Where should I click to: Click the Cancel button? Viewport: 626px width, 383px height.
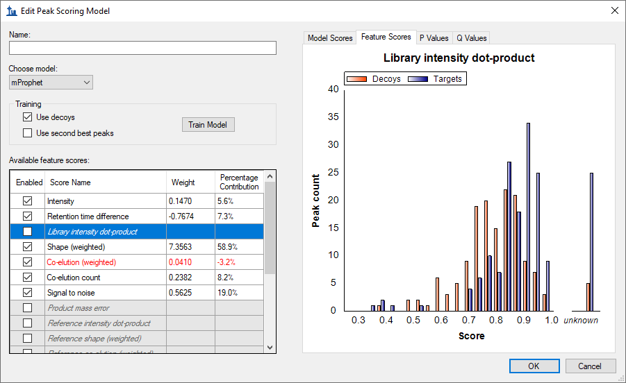click(x=589, y=366)
